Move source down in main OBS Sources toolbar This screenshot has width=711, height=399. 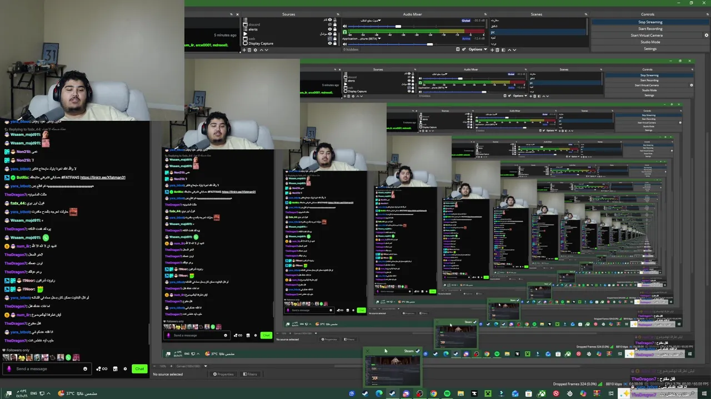point(267,50)
